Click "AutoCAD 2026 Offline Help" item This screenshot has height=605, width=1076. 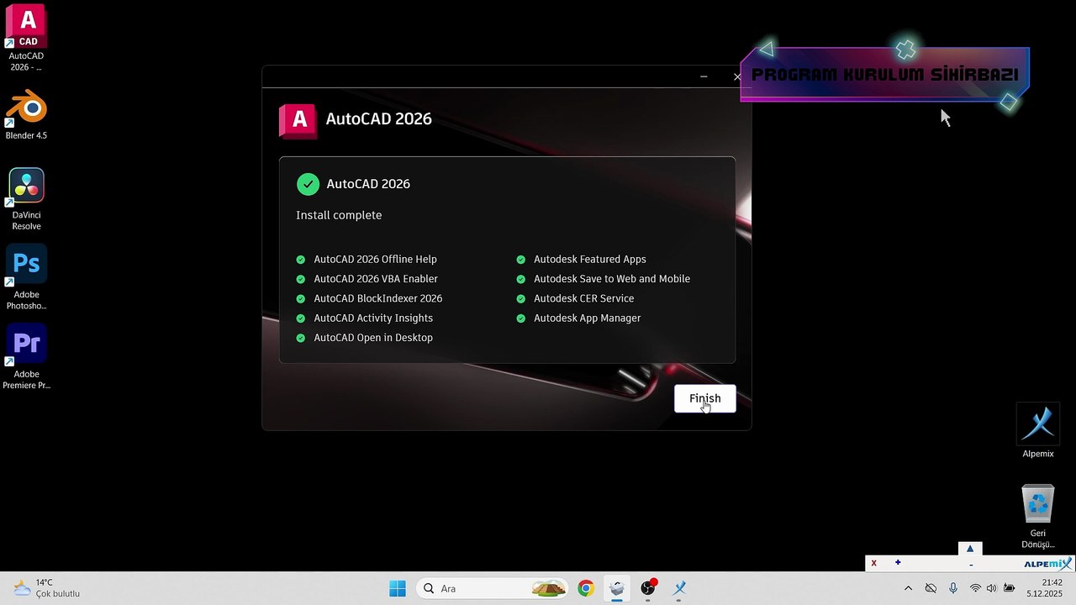coord(375,260)
